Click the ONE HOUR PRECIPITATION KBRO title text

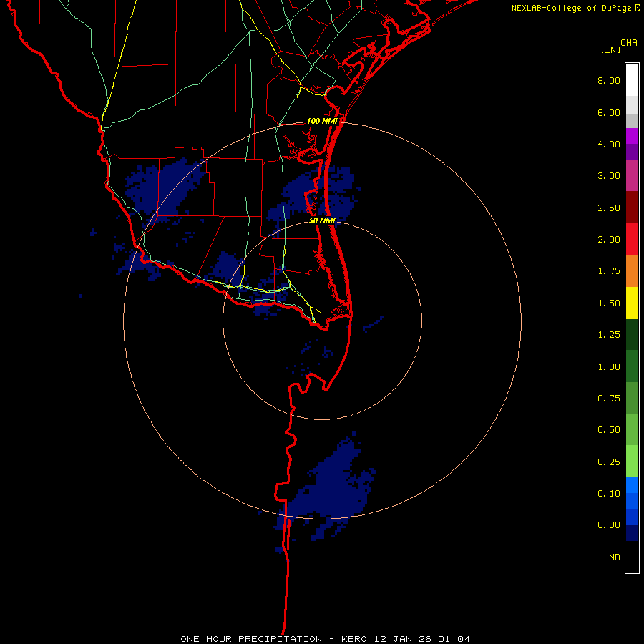coord(325,639)
